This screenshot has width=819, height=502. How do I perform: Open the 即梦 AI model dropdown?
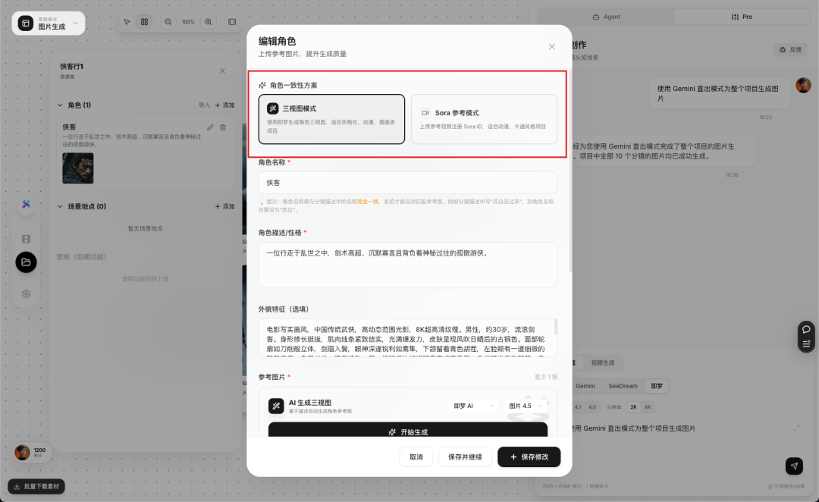click(x=474, y=406)
